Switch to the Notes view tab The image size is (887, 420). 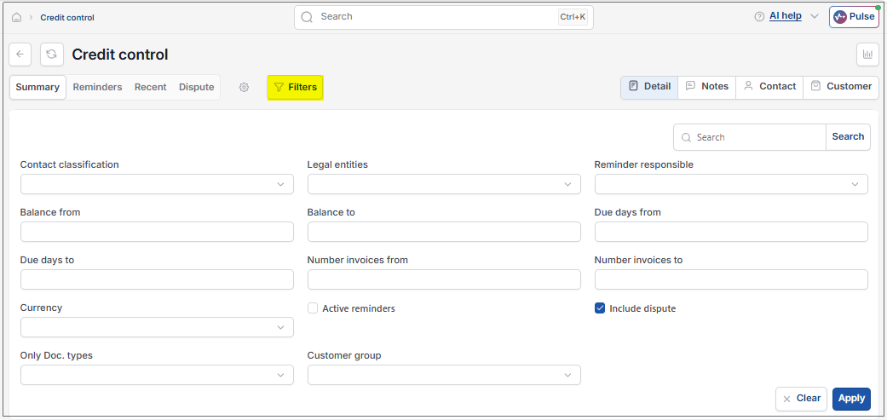click(x=706, y=87)
